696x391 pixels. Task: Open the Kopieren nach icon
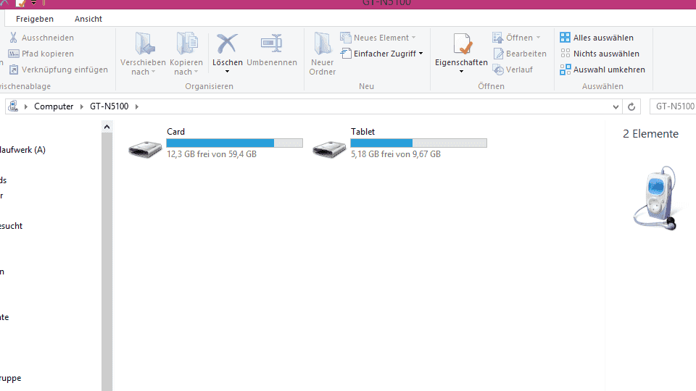(x=187, y=43)
